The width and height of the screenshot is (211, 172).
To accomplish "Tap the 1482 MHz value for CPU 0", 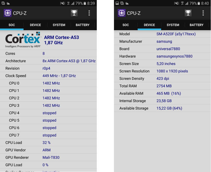I will pyautogui.click(x=51, y=83).
